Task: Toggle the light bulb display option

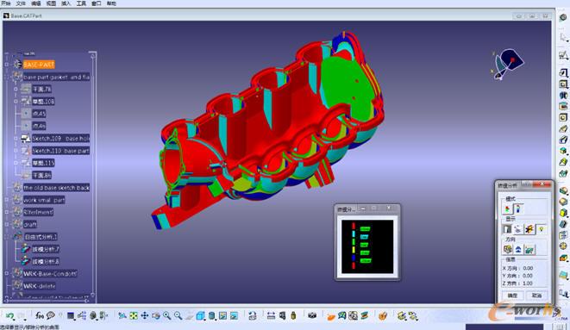Action: pyautogui.click(x=542, y=229)
